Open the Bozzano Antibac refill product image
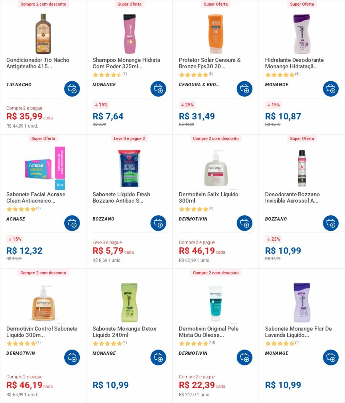345x403 pixels. point(129,168)
